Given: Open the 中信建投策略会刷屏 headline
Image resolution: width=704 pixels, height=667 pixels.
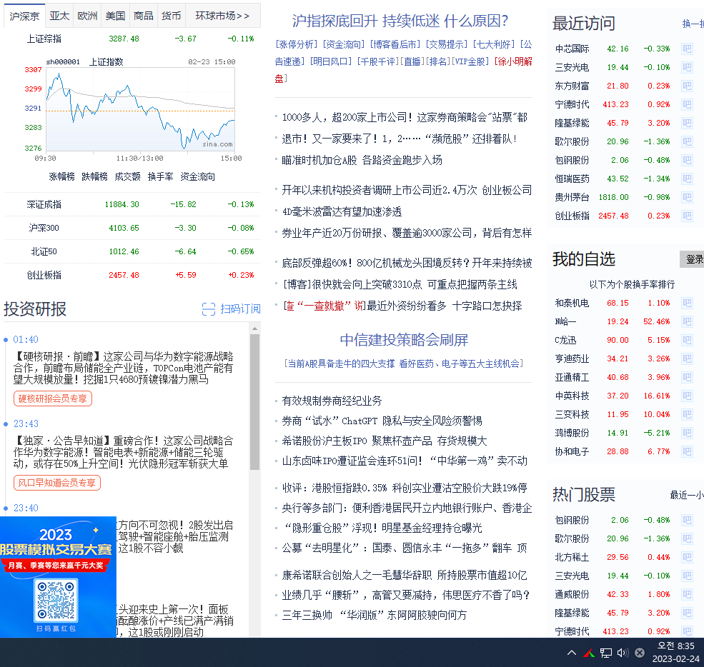Looking at the screenshot, I should point(404,340).
